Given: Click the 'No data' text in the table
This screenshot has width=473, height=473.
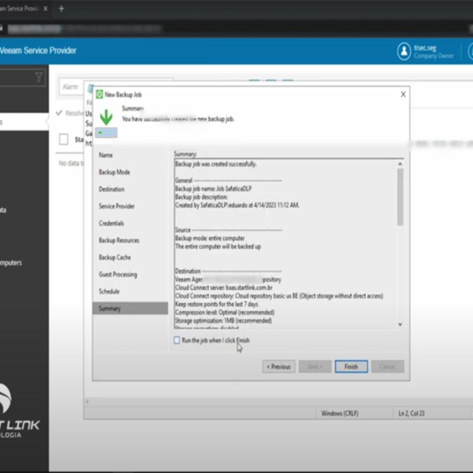Looking at the screenshot, I should click(70, 163).
